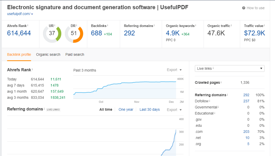Open the Export dropdown for Referring domains chart
The width and height of the screenshot is (275, 156).
point(174,110)
